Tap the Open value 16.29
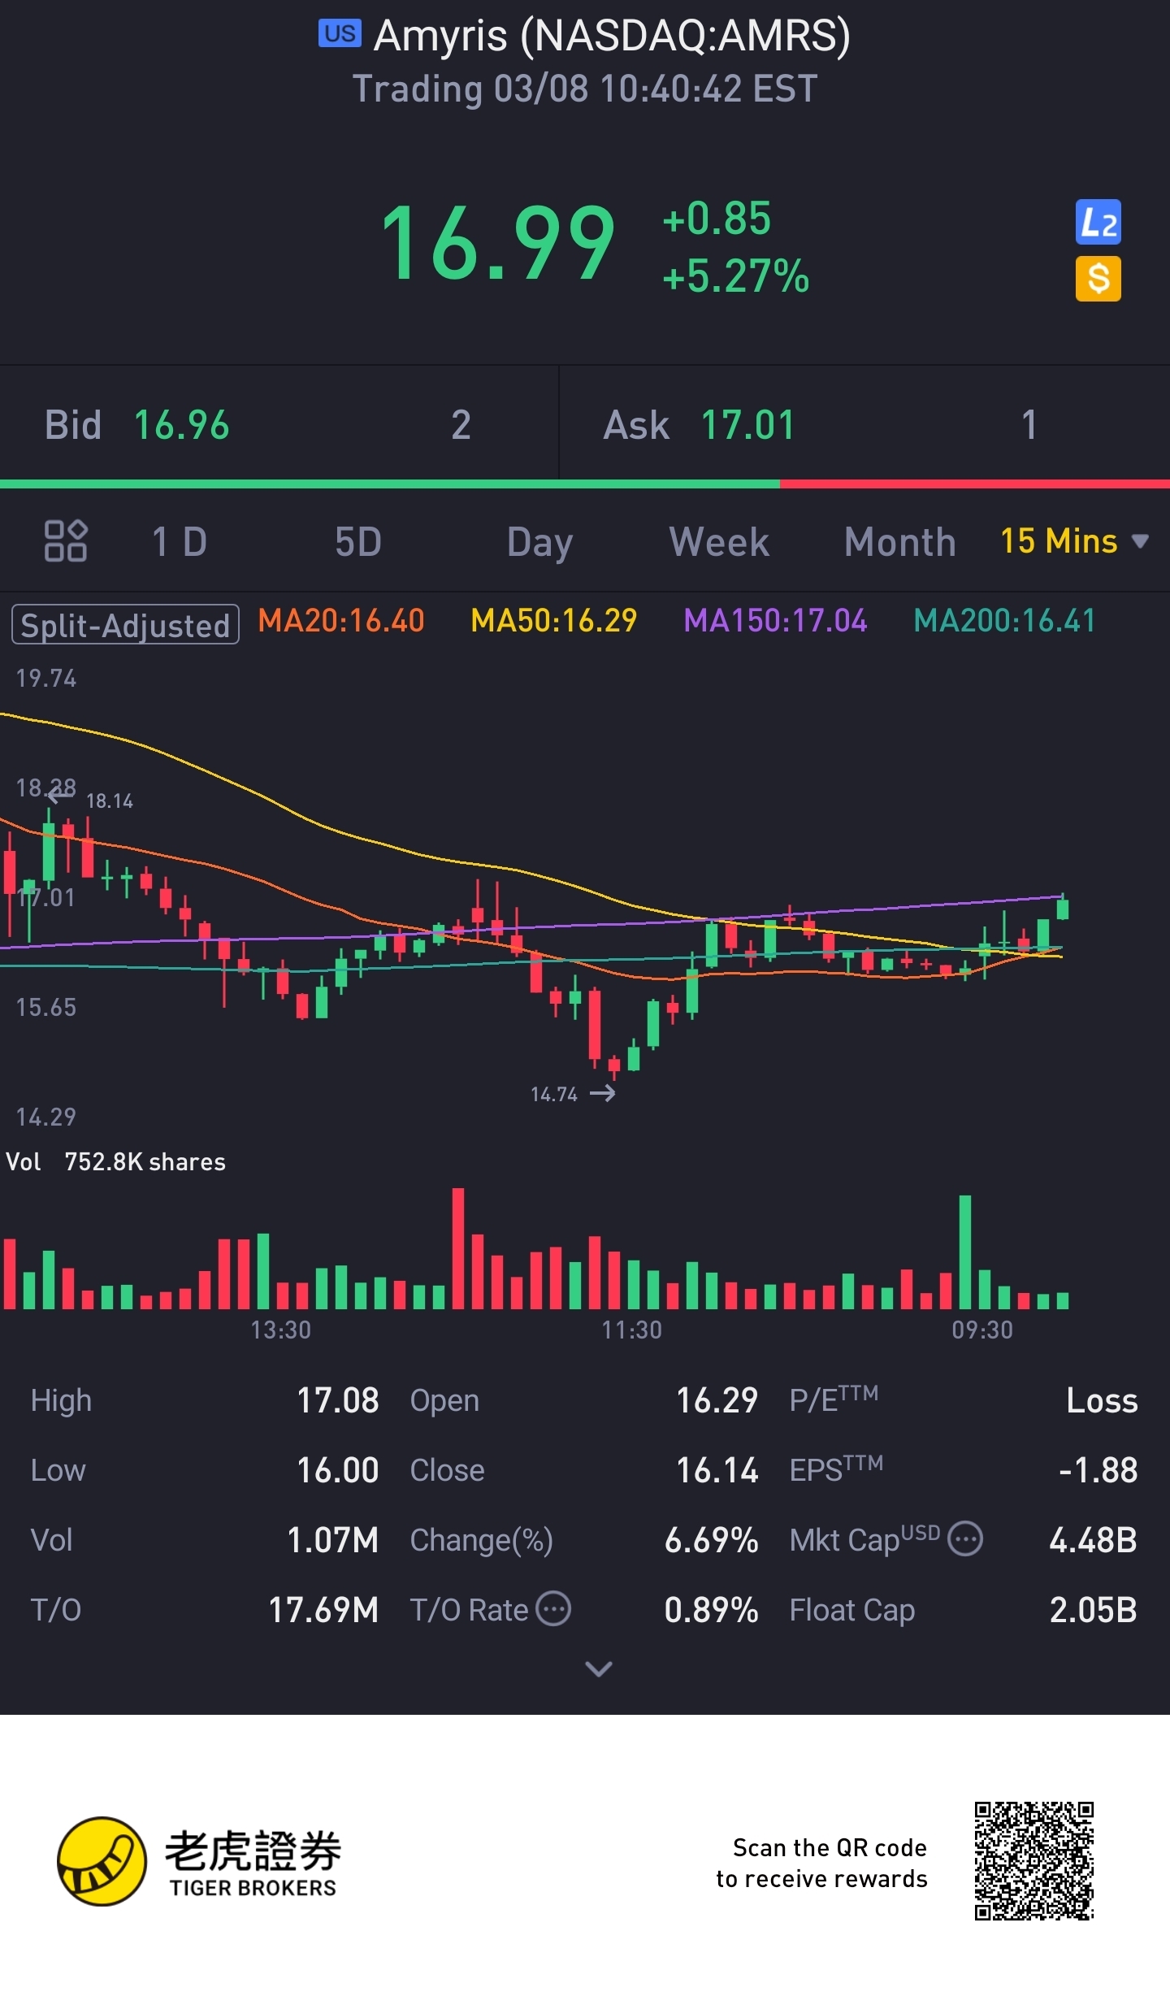The image size is (1170, 2009). tap(717, 1400)
